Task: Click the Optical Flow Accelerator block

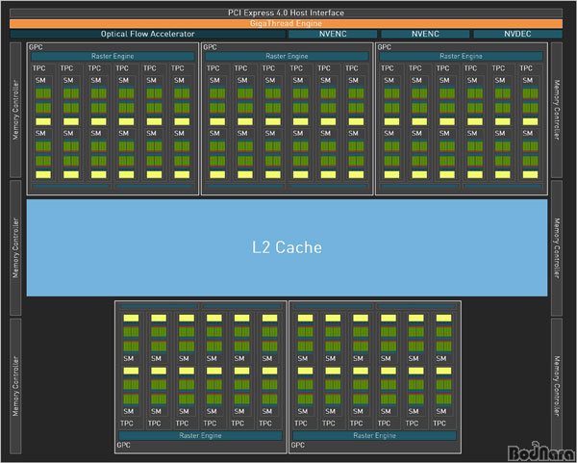Action: (x=147, y=35)
